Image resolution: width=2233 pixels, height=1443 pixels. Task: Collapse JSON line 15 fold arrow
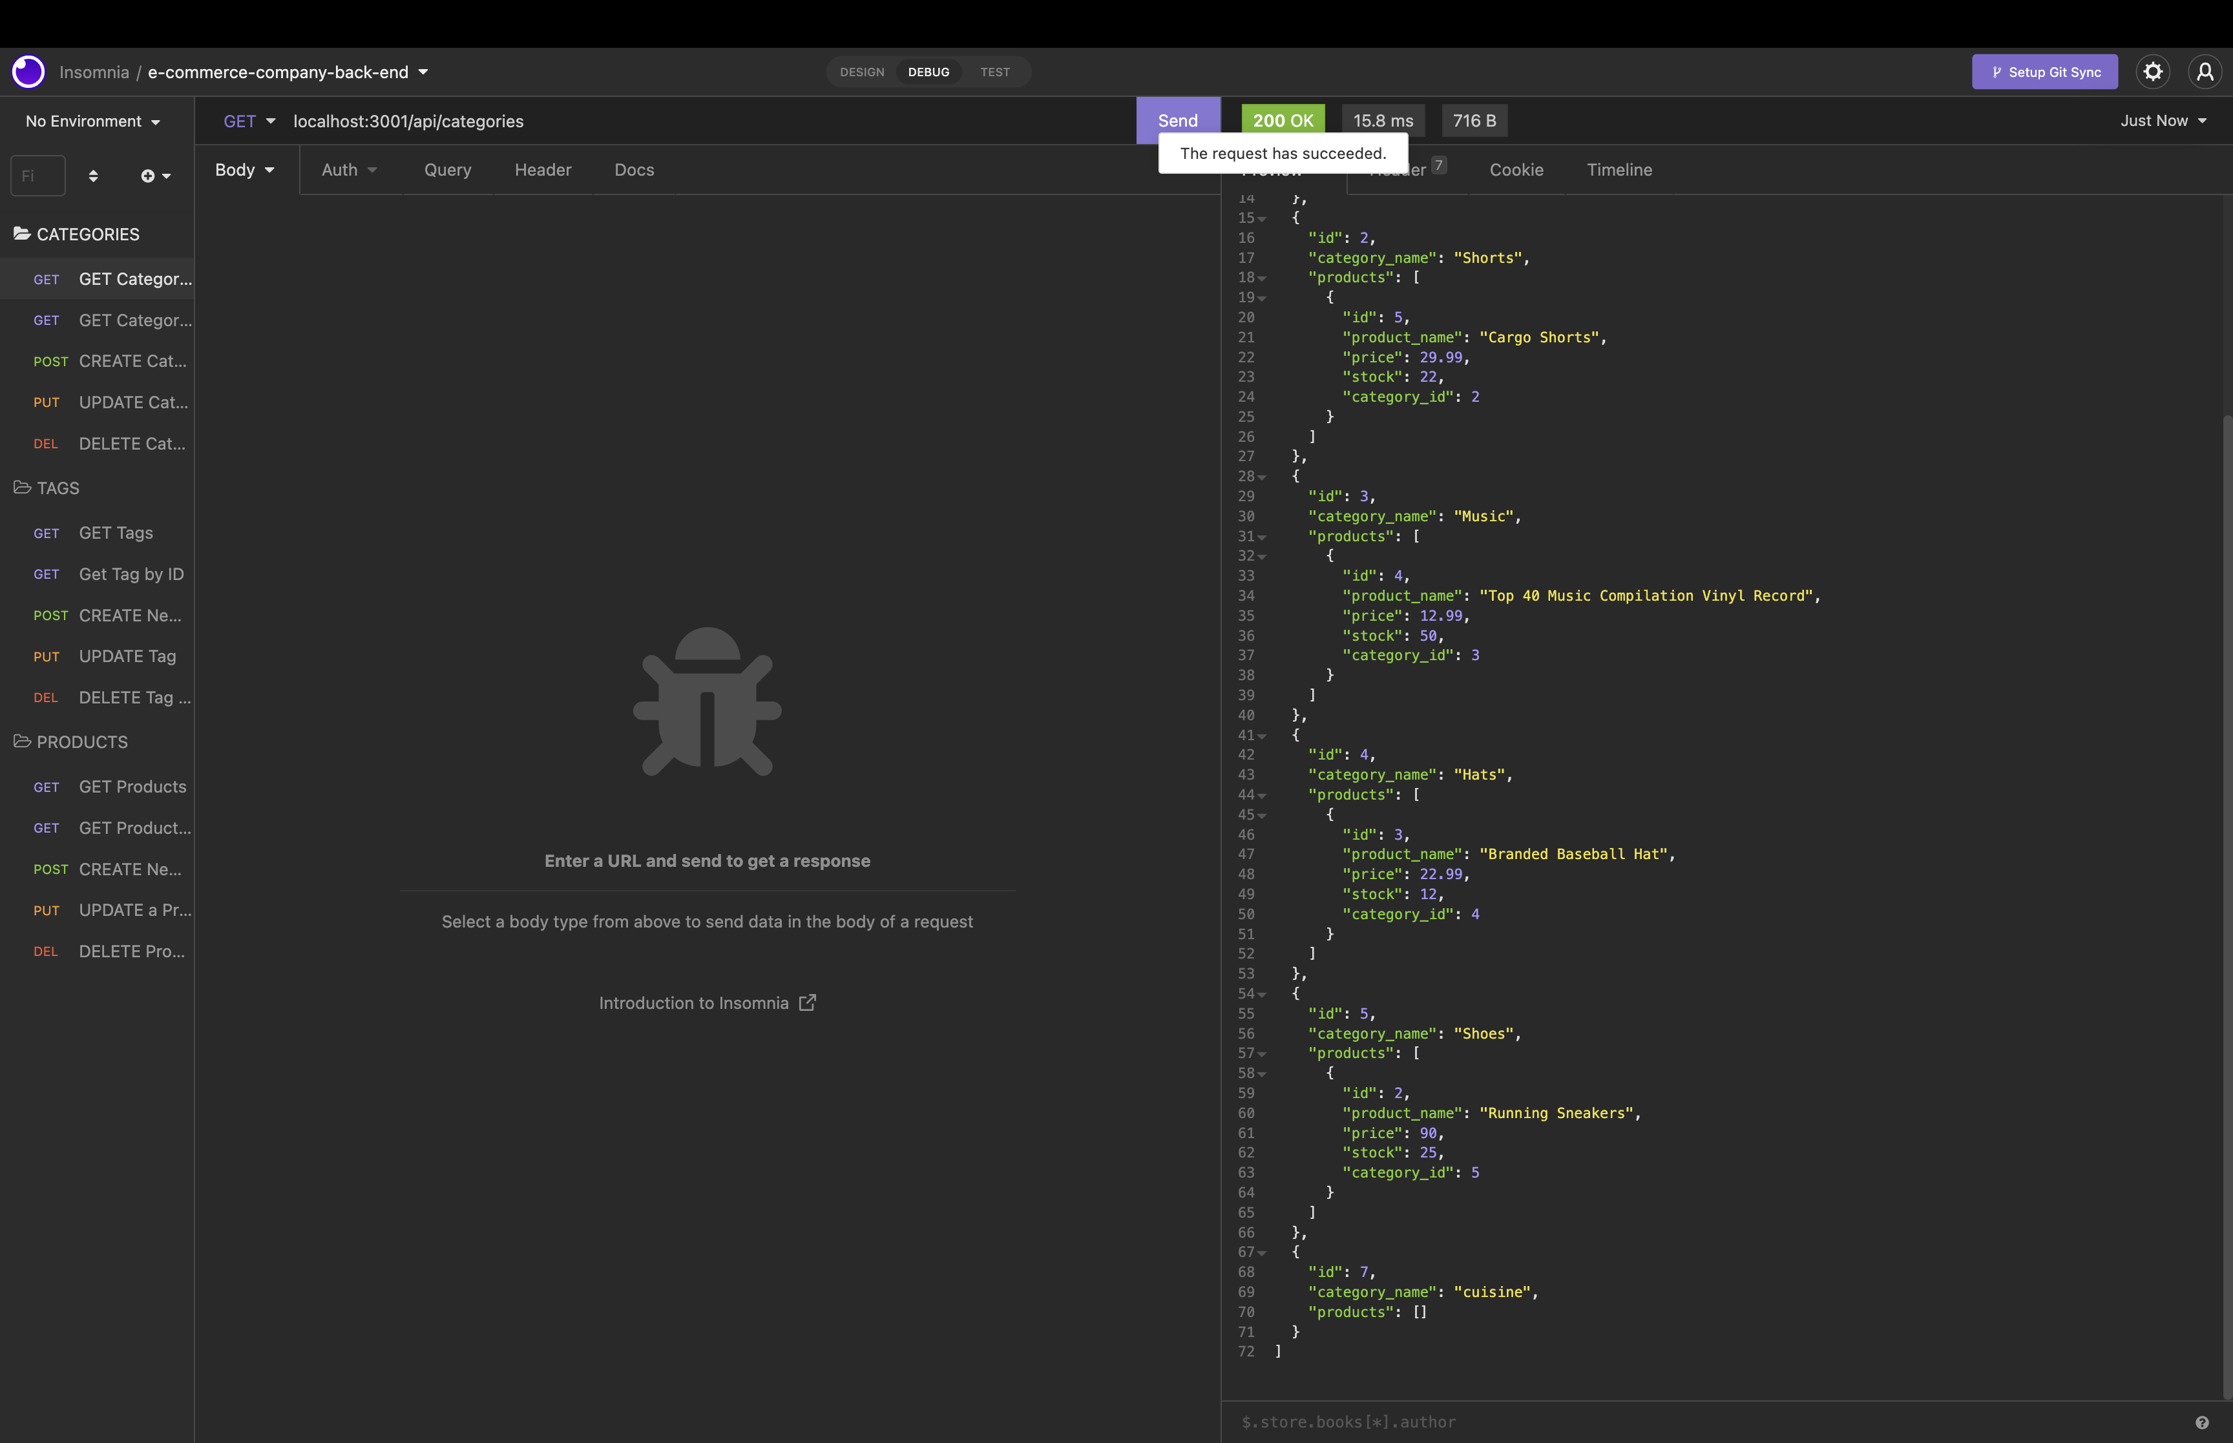coord(1263,219)
